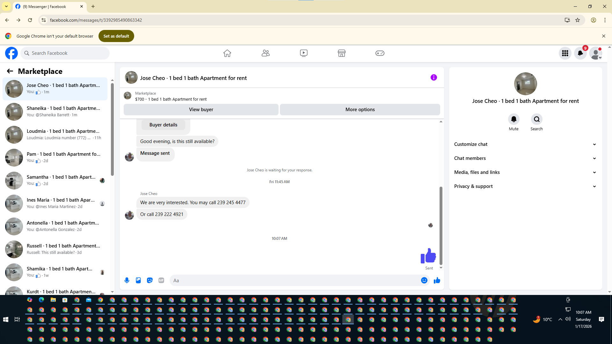Click the message scrollbar in chat
Viewport: 612px width, 344px height.
click(441, 226)
